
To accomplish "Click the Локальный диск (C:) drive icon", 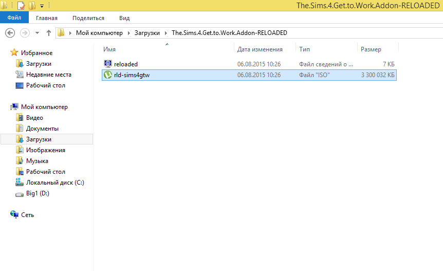I will click(19, 182).
